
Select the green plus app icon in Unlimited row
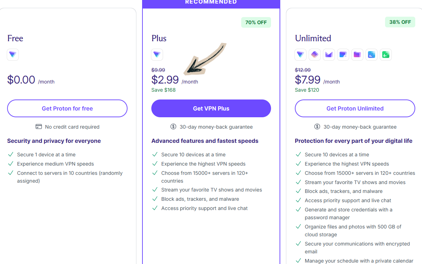(x=386, y=55)
